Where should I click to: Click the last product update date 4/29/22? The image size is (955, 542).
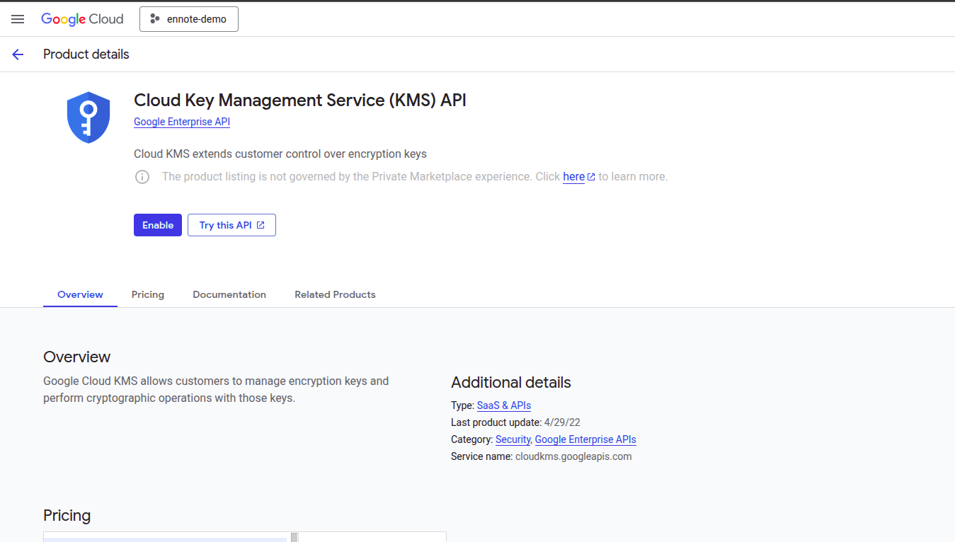pyautogui.click(x=562, y=422)
